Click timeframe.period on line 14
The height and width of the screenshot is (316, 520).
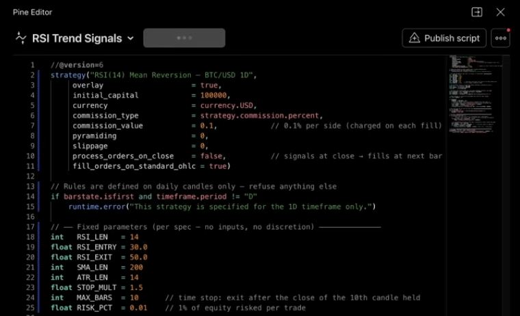pyautogui.click(x=192, y=196)
